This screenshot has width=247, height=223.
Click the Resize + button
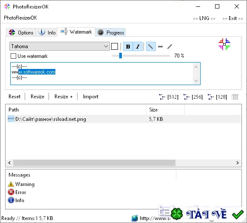click(63, 97)
